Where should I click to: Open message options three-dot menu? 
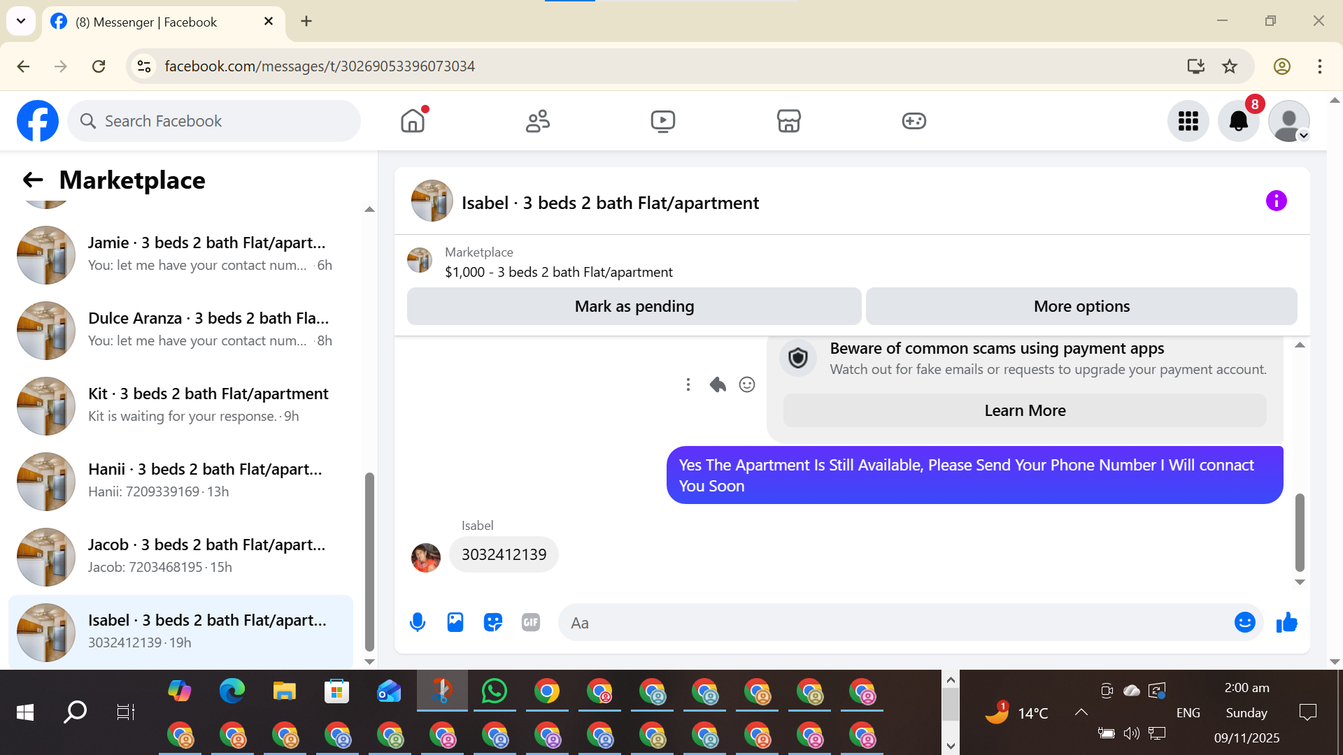pyautogui.click(x=688, y=384)
